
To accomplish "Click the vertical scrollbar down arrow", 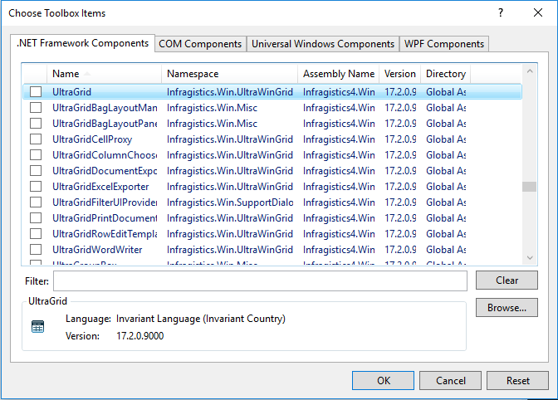I will pos(529,258).
